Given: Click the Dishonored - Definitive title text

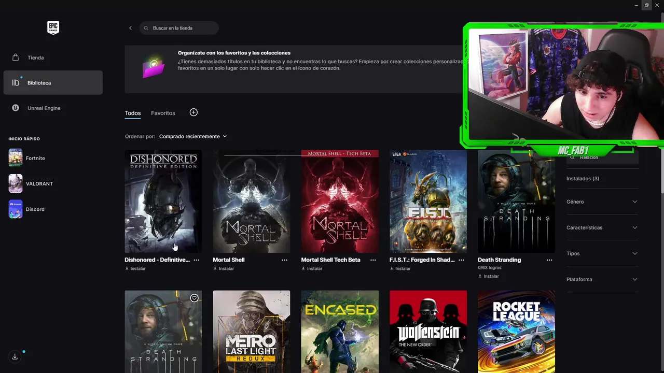Looking at the screenshot, I should point(157,260).
